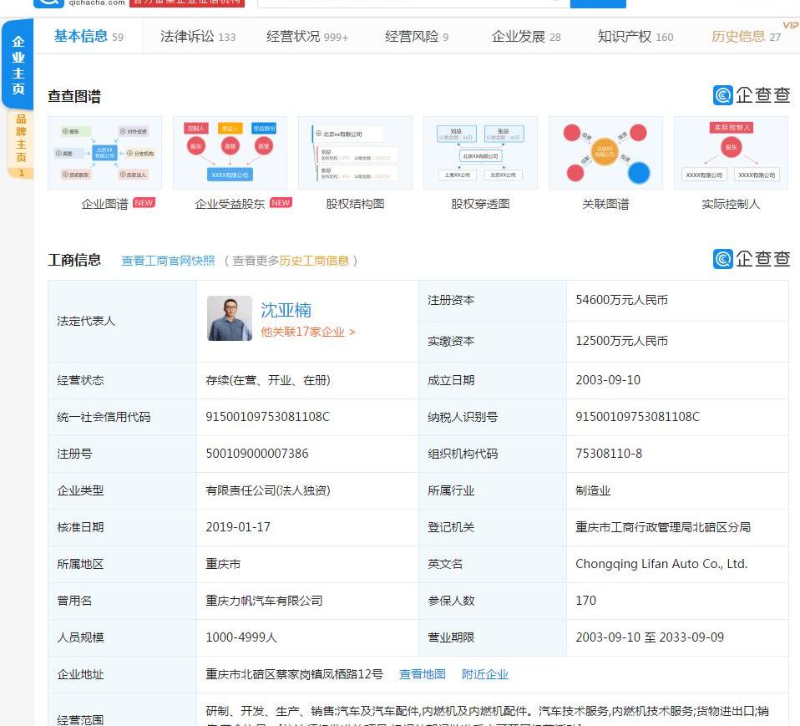Click the 经营状态 row label
Screen dimensions: 800x726
tap(80, 380)
